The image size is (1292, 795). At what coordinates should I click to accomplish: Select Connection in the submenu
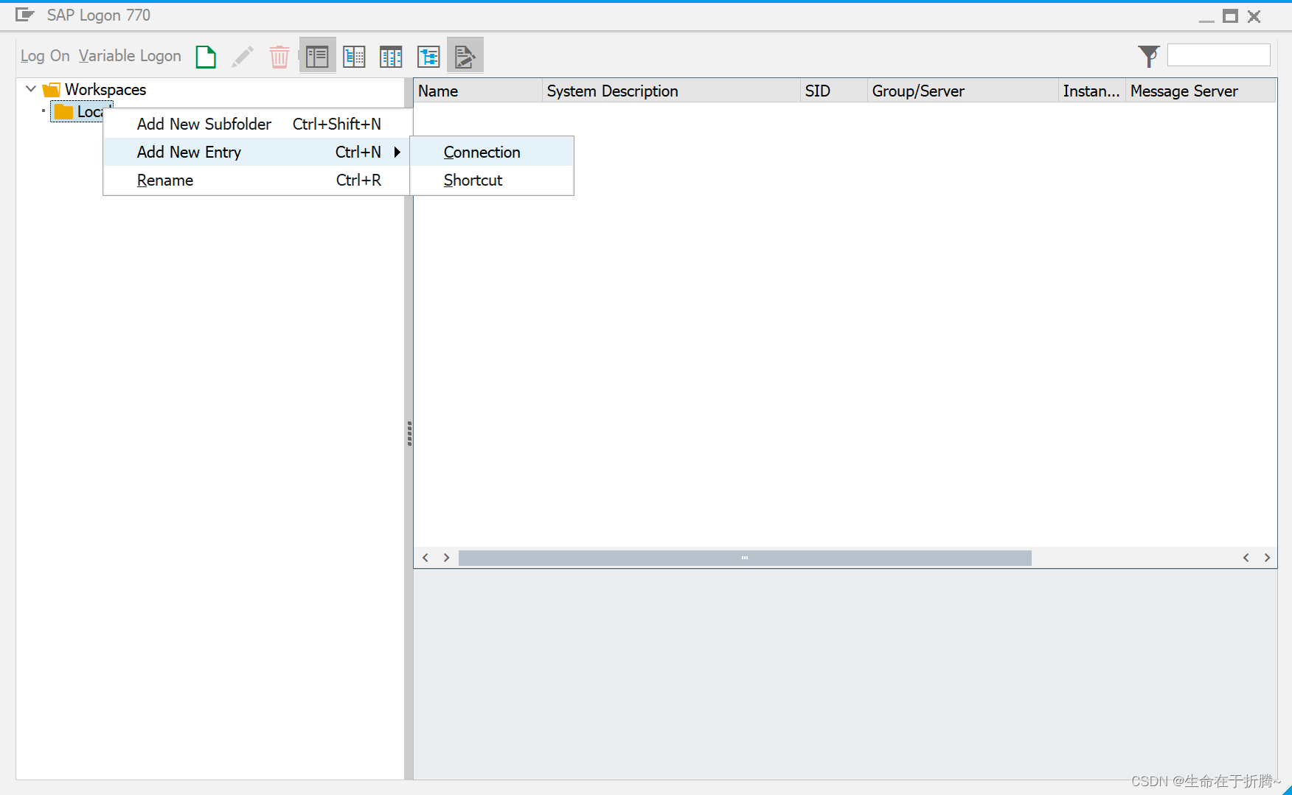pos(492,152)
